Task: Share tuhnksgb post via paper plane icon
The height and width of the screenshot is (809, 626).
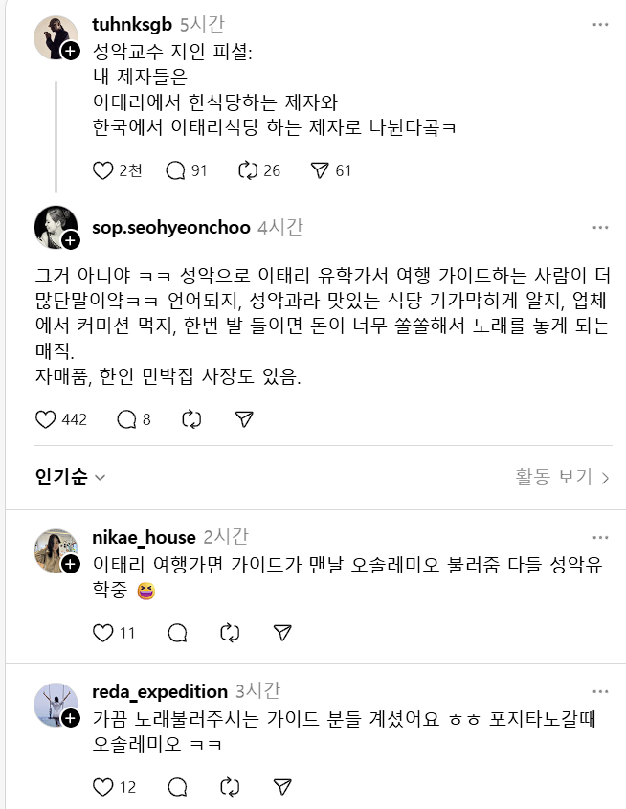Action: [x=320, y=170]
